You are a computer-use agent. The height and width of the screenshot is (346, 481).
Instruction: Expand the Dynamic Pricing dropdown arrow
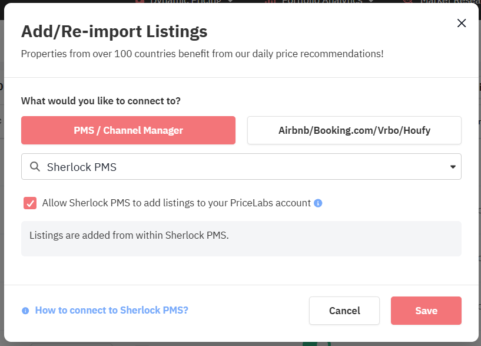point(230,2)
